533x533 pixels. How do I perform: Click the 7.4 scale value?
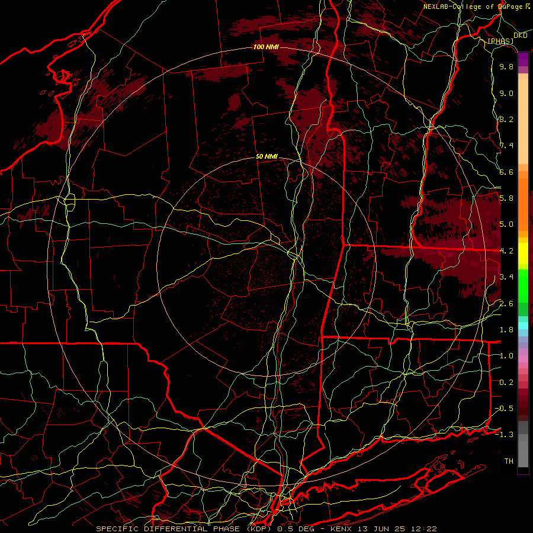(506, 146)
